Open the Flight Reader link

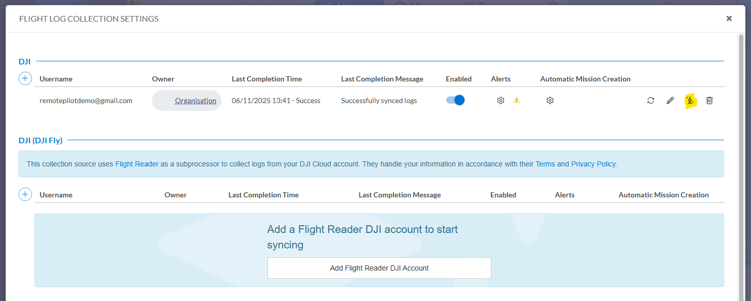(136, 164)
